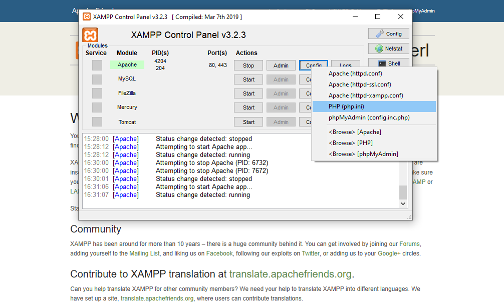Click Apache PID 4204 value
This screenshot has height=305, width=504.
160,61
